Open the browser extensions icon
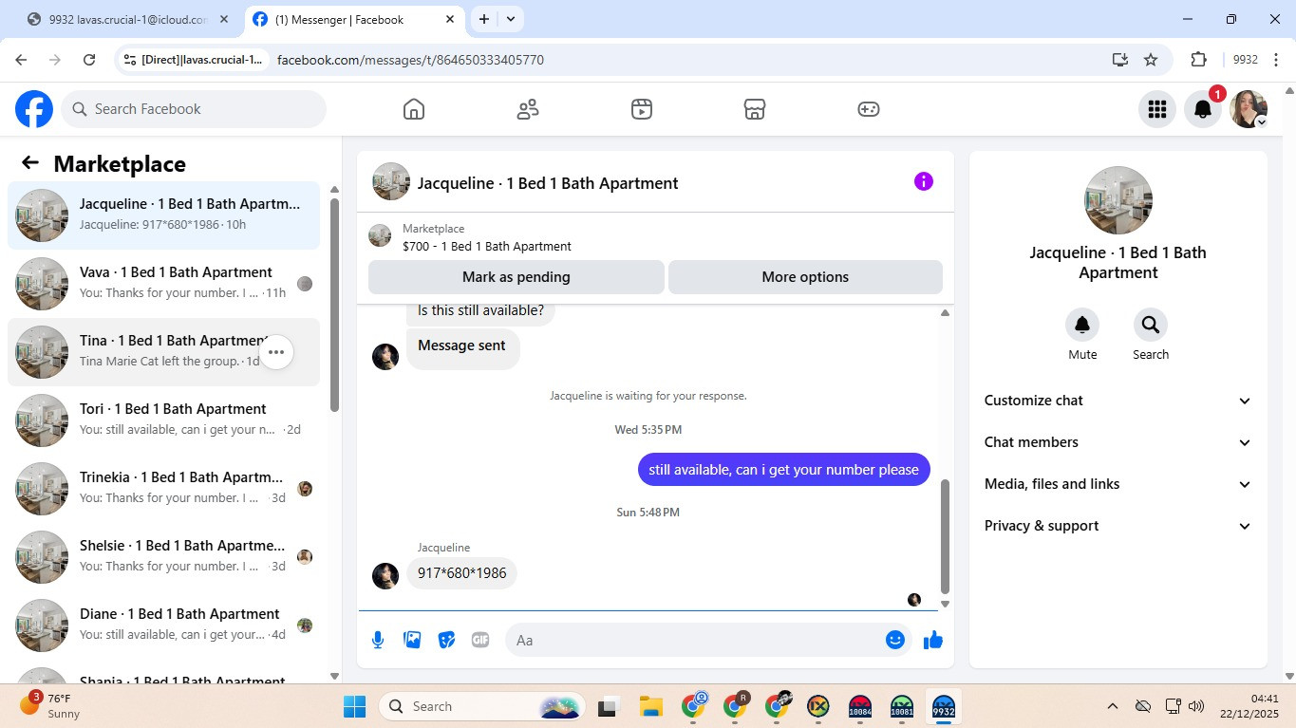The width and height of the screenshot is (1296, 728). [1198, 60]
